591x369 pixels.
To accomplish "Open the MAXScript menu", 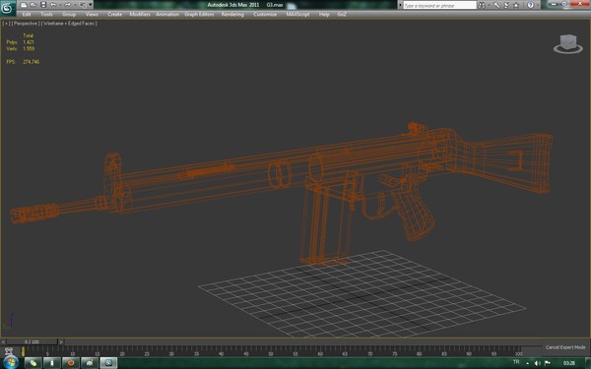I will 297,15.
